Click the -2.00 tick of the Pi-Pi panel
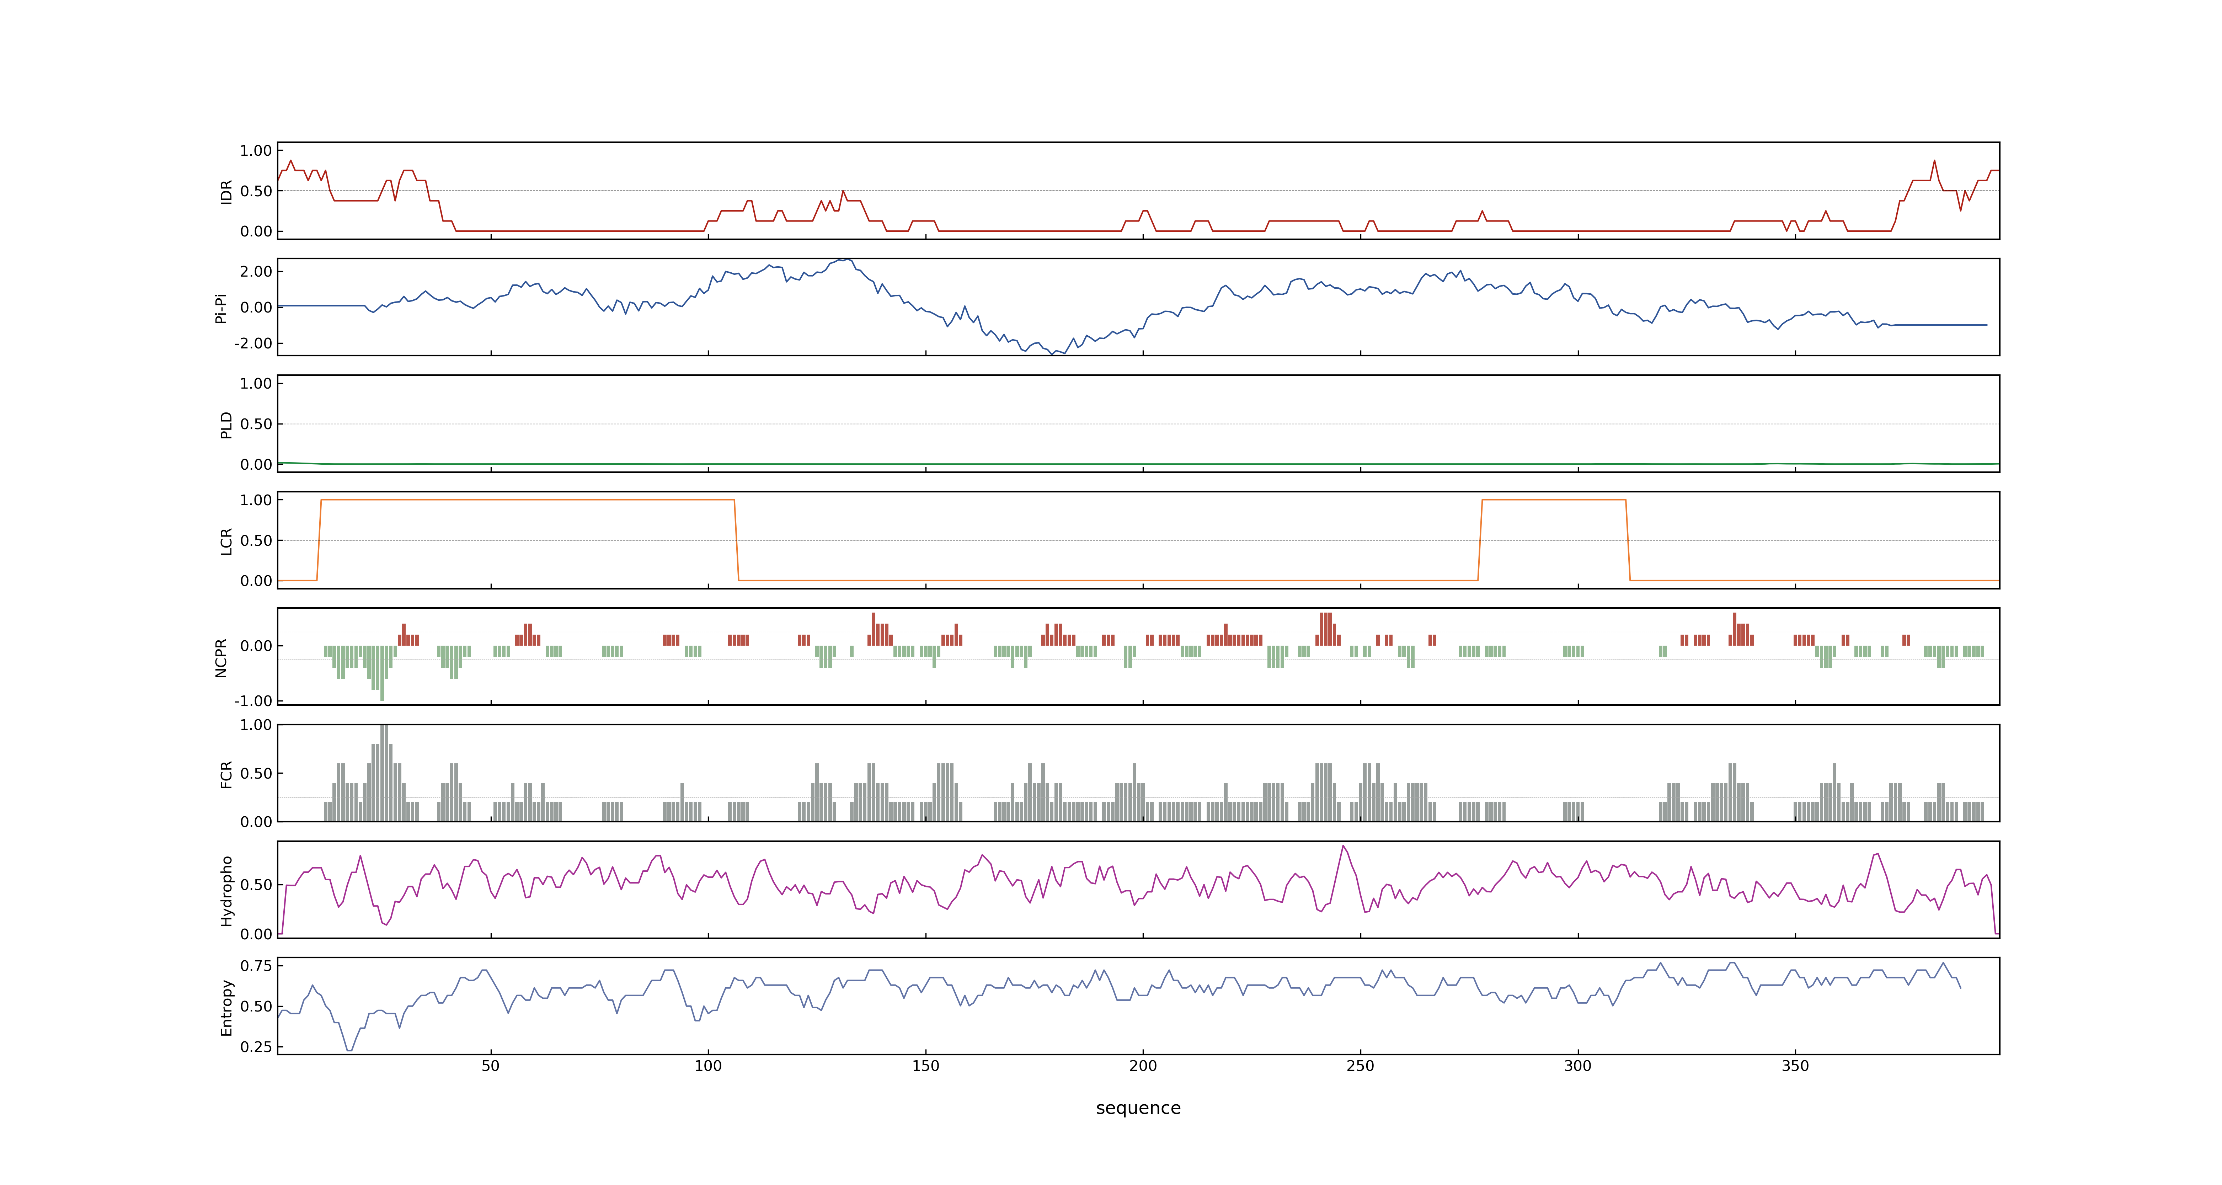Viewport: 2222px width, 1185px height. 253,343
